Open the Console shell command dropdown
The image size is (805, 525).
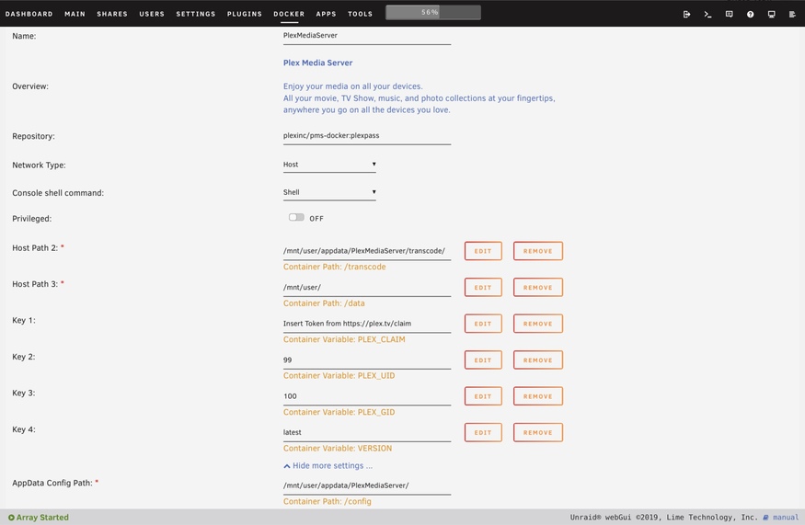[x=329, y=192]
